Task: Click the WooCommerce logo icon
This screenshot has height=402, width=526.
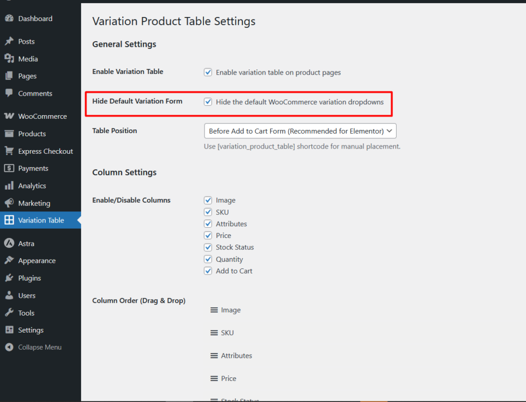Action: (9, 116)
